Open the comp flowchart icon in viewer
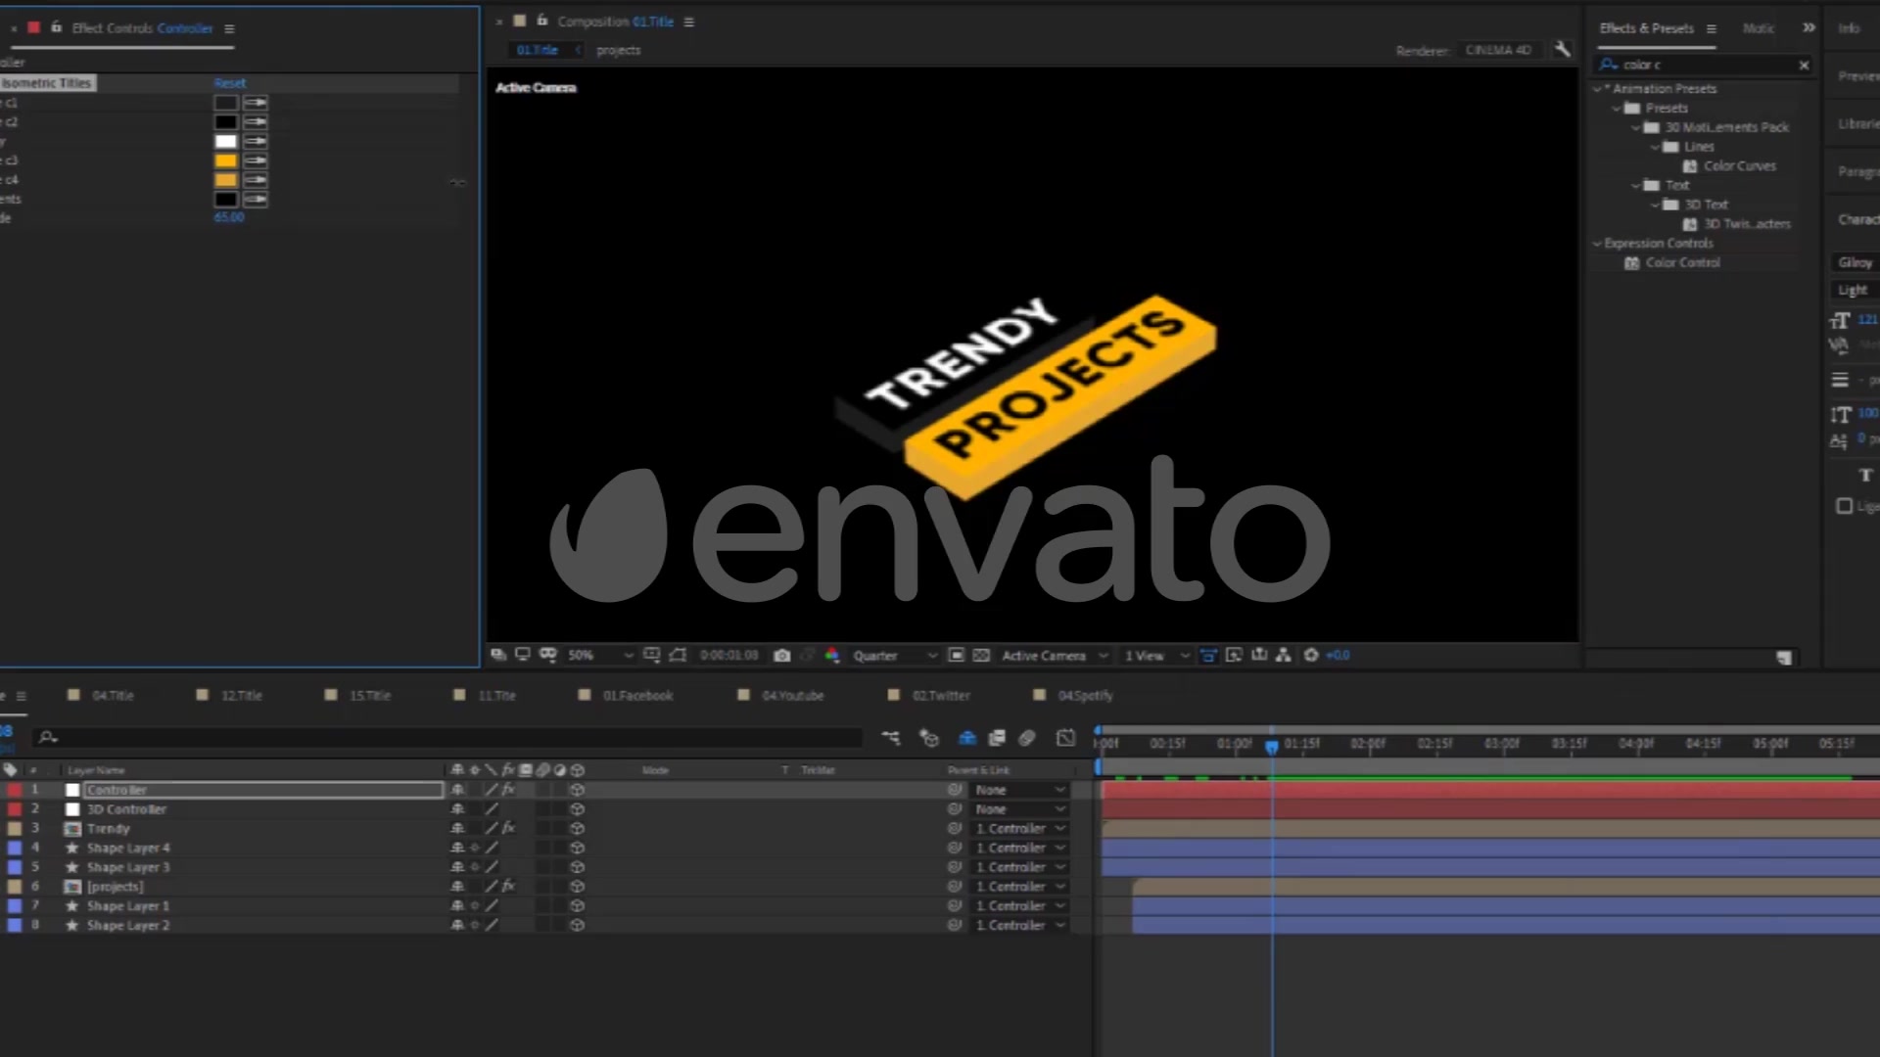1880x1057 pixels. tap(1284, 655)
